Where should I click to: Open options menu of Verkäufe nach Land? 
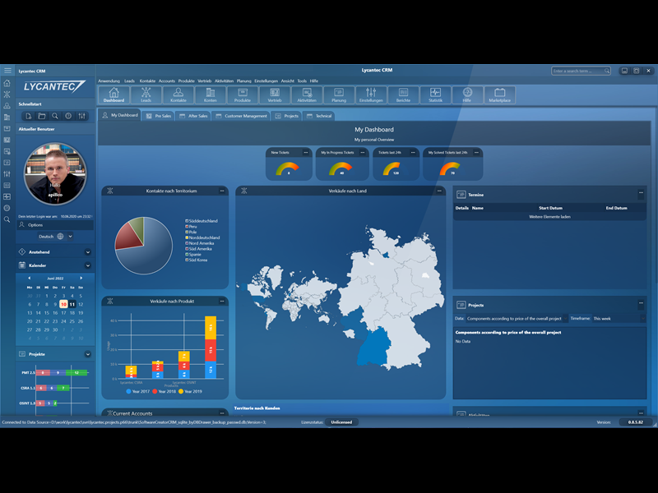[439, 191]
